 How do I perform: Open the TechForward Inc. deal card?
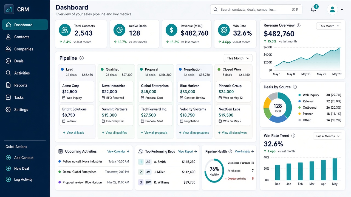(155, 115)
